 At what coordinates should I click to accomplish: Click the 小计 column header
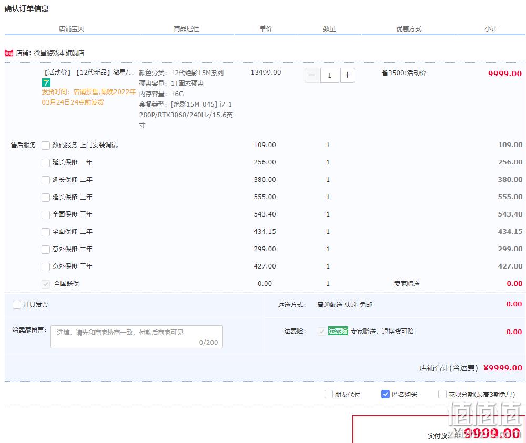(491, 29)
